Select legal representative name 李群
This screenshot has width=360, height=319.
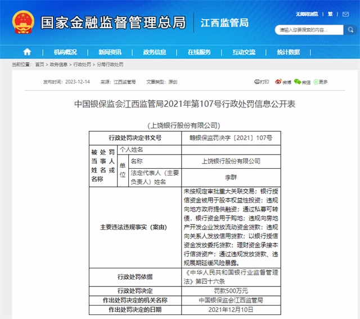pyautogui.click(x=231, y=177)
